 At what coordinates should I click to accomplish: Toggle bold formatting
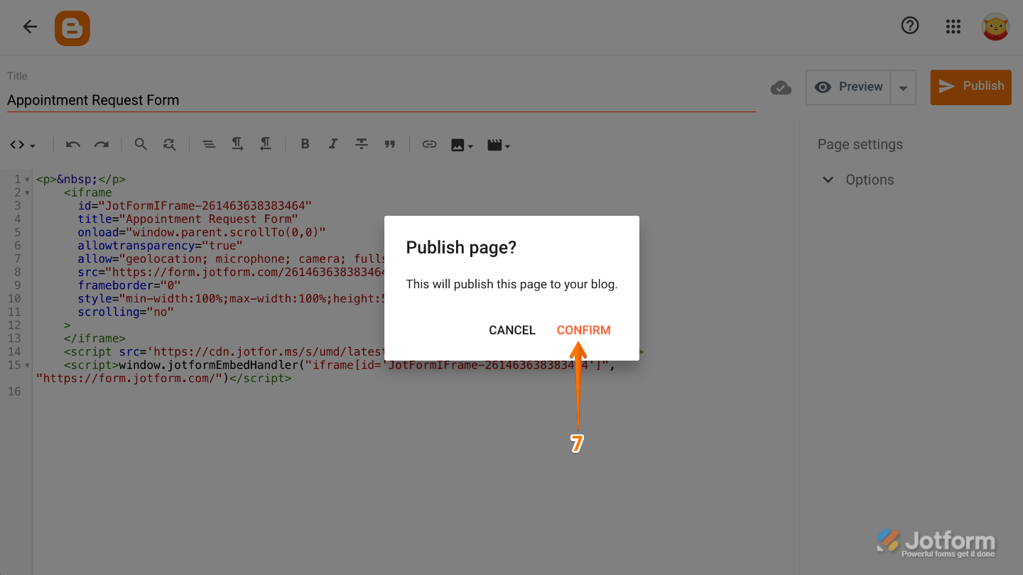(305, 144)
